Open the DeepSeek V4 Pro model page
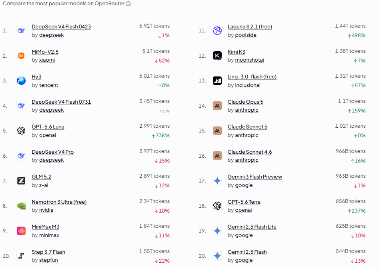 click(53, 152)
